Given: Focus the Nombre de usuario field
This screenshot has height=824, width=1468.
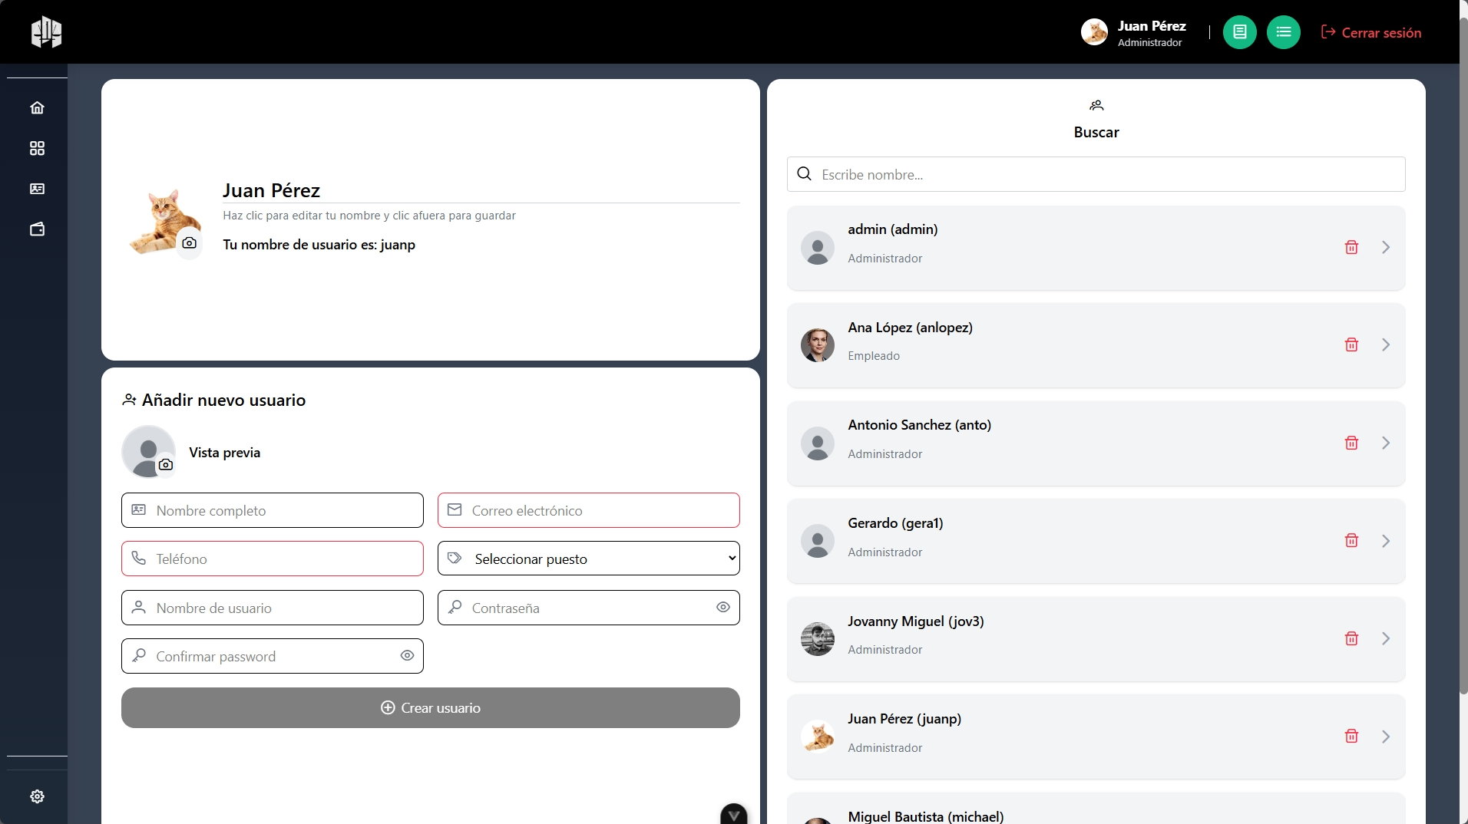Looking at the screenshot, I should click(273, 608).
